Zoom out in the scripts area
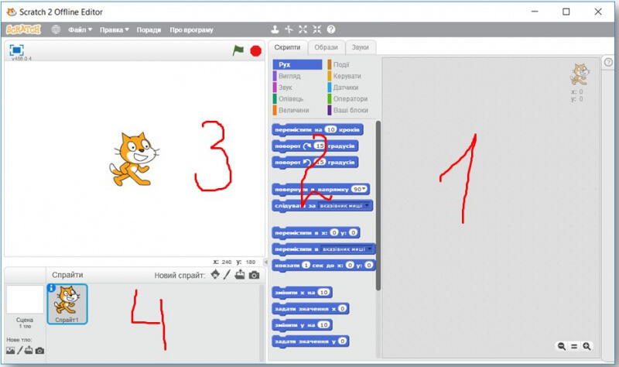This screenshot has width=619, height=367. coord(562,346)
